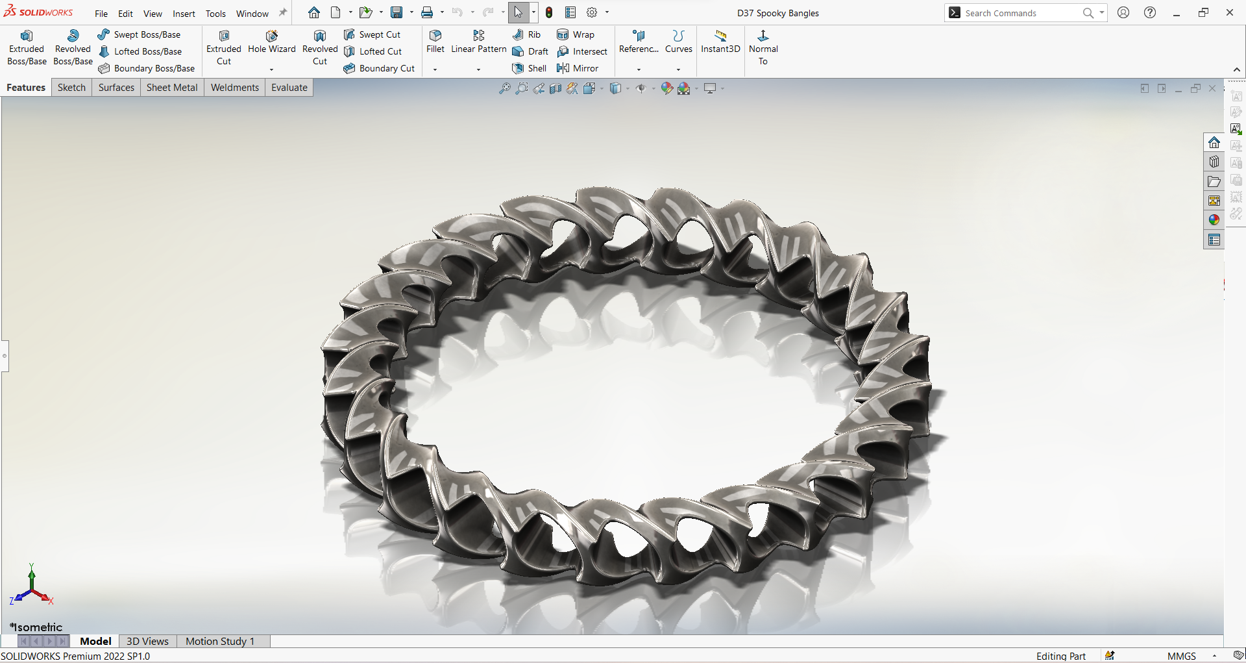Select the Mirror feature
1246x663 pixels.
[x=578, y=68]
